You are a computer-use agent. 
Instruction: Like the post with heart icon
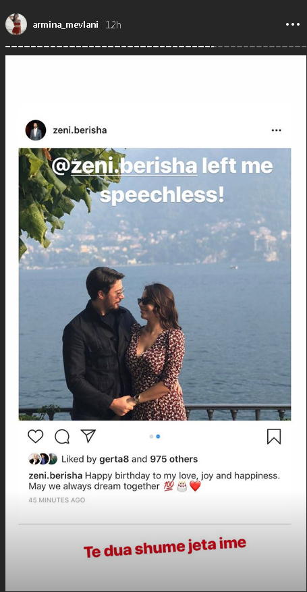(x=36, y=437)
